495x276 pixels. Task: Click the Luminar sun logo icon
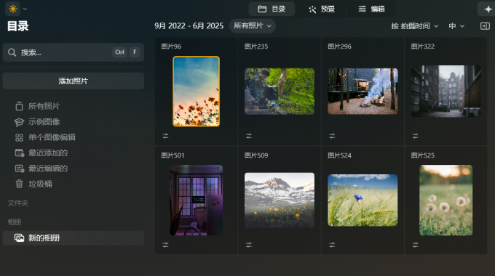click(13, 9)
